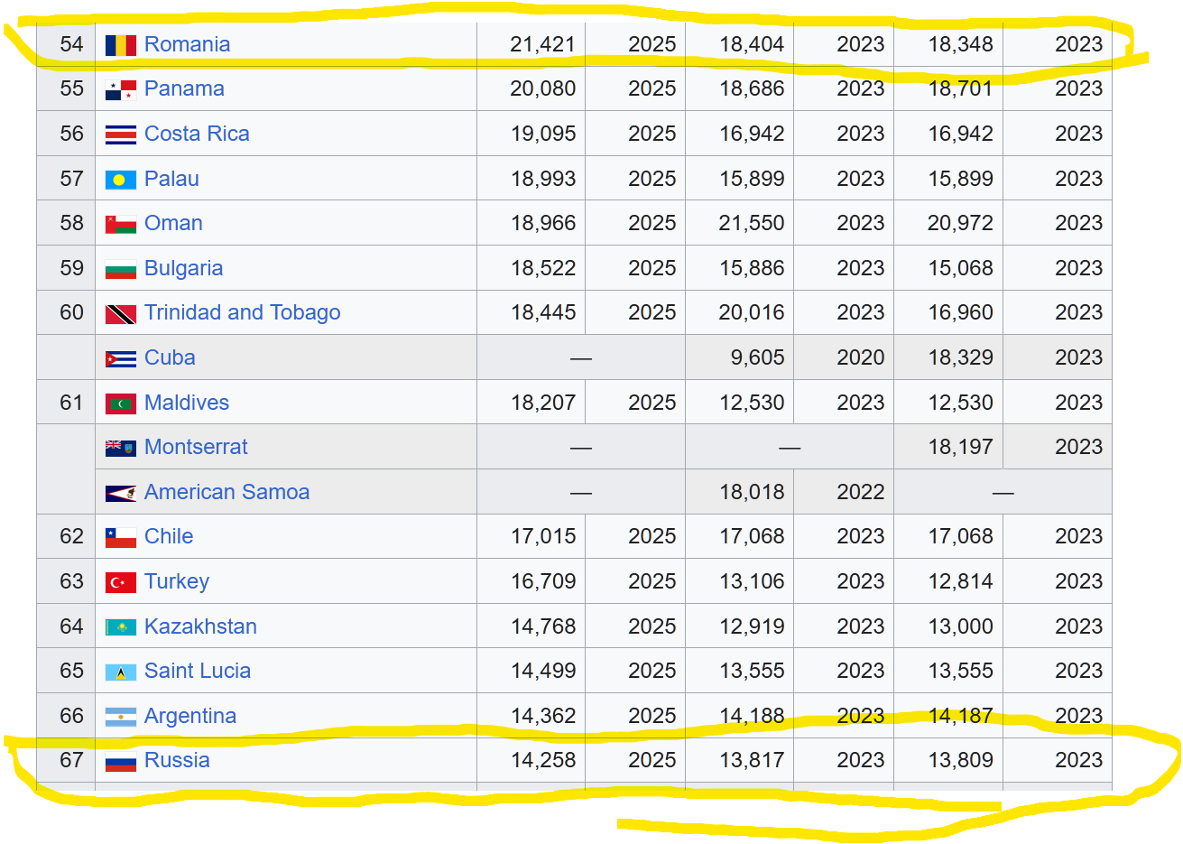Open the Romania link
Image resolution: width=1183 pixels, height=844 pixels.
pyautogui.click(x=187, y=44)
